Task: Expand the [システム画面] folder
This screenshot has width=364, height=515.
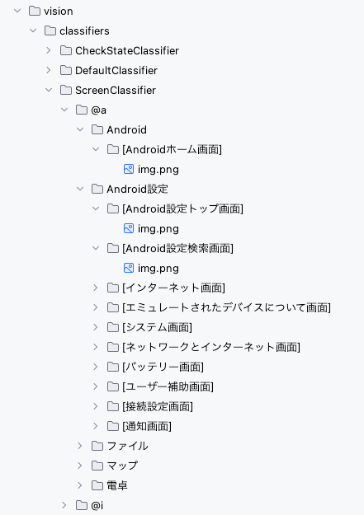Action: pyautogui.click(x=96, y=327)
